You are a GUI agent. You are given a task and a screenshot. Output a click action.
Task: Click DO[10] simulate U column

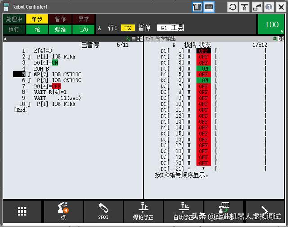[x=189, y=104]
